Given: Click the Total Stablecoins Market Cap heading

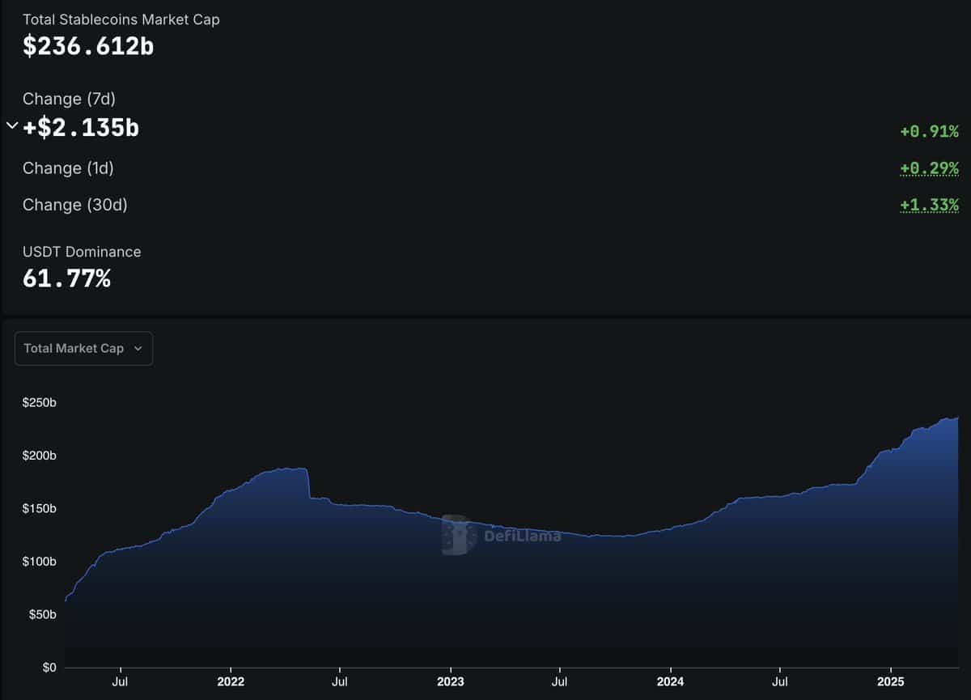Looking at the screenshot, I should [121, 19].
